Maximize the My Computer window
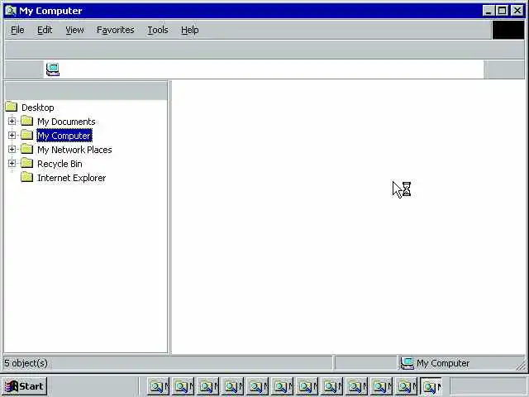Viewport: 529px width, 397px height. tap(502, 11)
